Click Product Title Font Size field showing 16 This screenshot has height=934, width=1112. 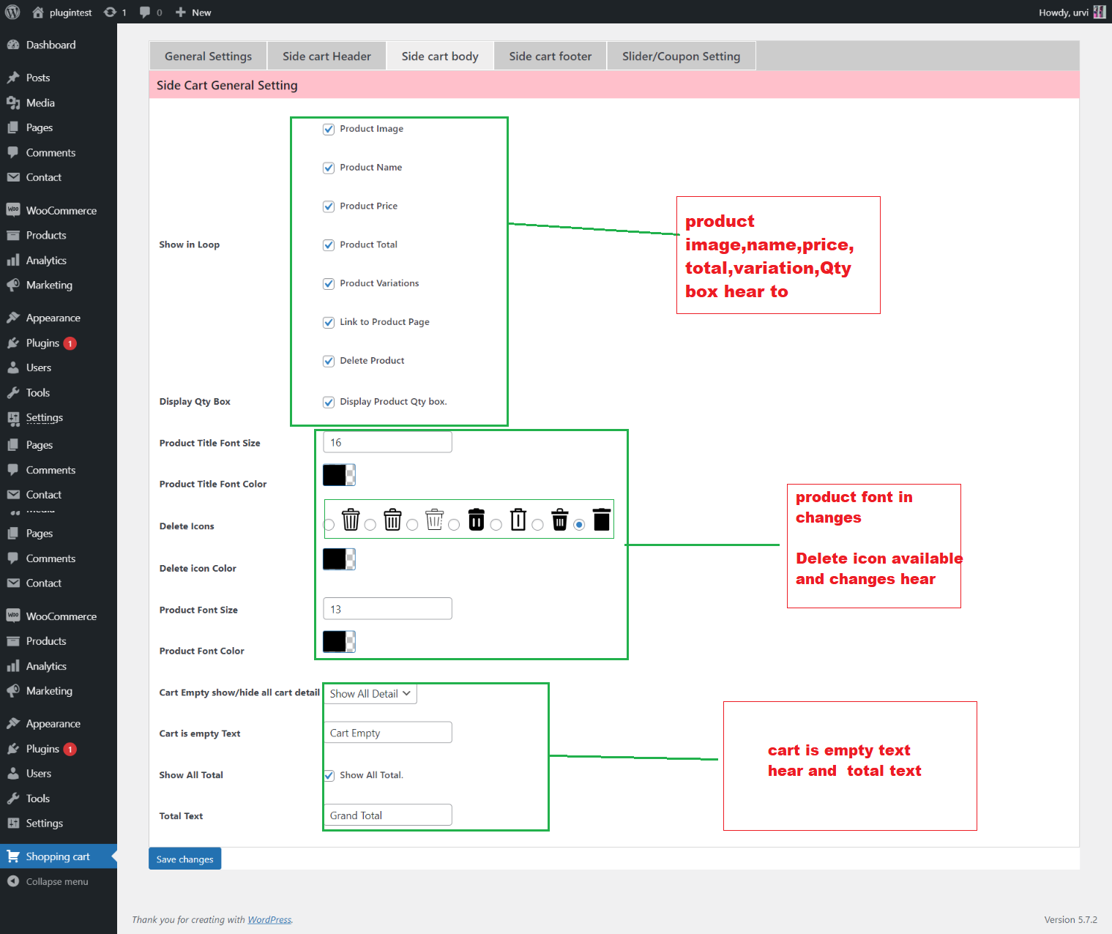(387, 442)
